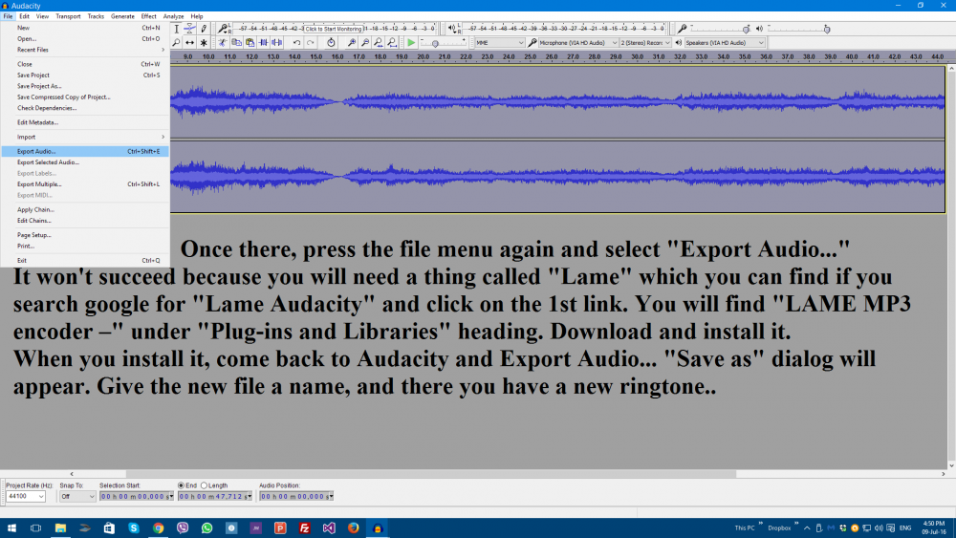This screenshot has width=956, height=538.
Task: Click the Zoom Out magnifier icon
Action: 364,43
